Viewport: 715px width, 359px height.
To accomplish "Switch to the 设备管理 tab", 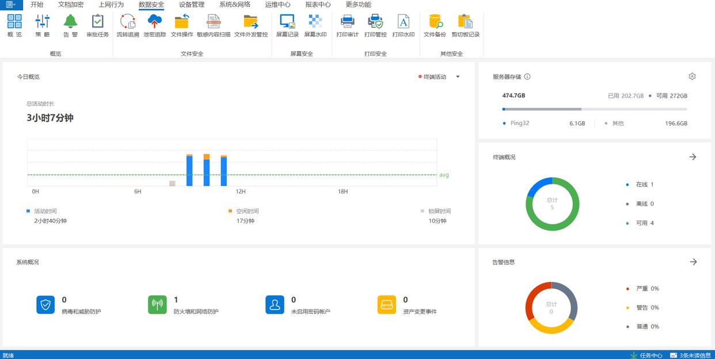I will click(191, 5).
